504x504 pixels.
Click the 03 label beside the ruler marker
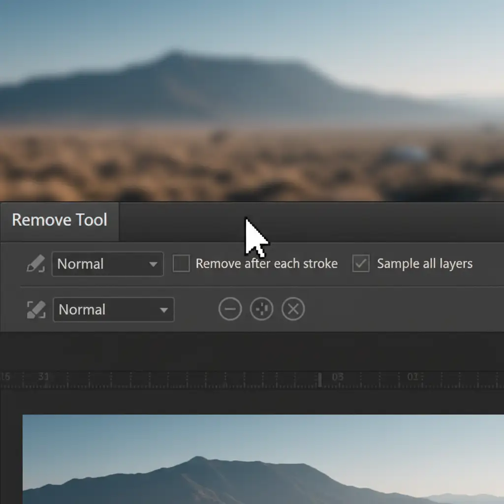click(337, 377)
